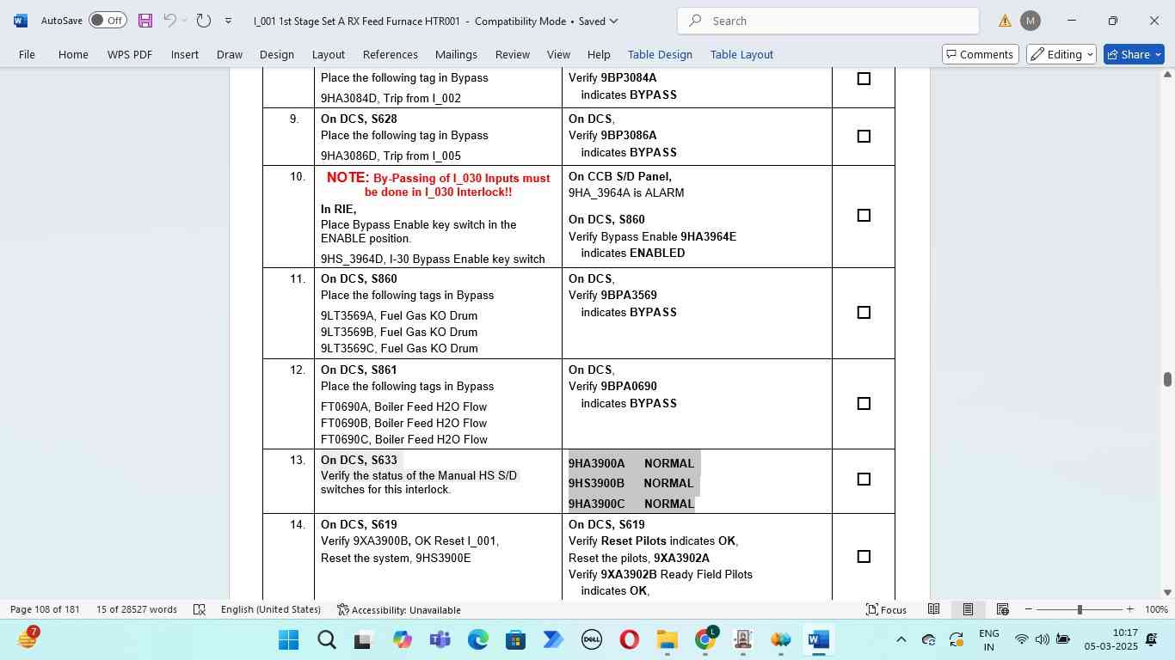Click the word count status

pyautogui.click(x=137, y=609)
